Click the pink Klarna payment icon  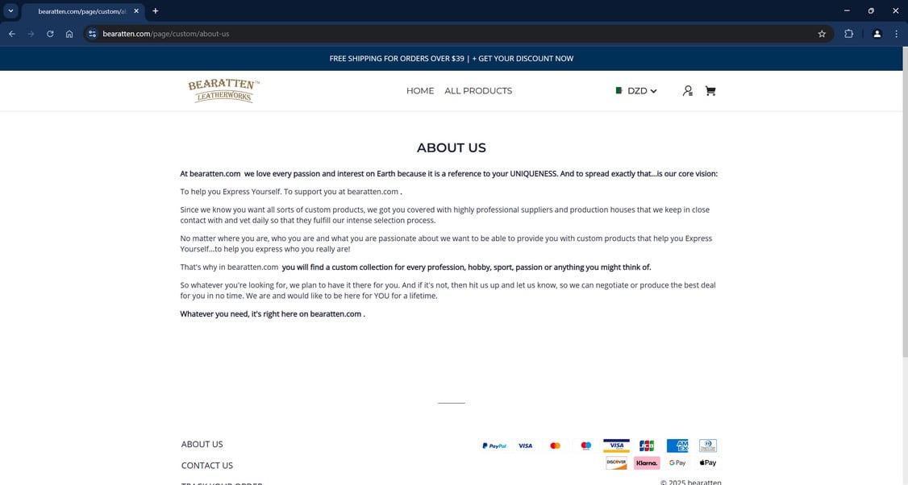[647, 463]
